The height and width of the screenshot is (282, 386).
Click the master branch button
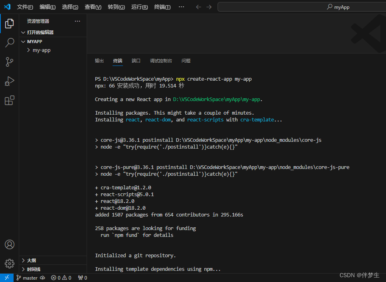(x=27, y=277)
